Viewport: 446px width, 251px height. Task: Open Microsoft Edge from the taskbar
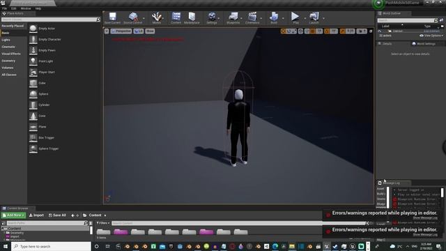click(x=275, y=246)
